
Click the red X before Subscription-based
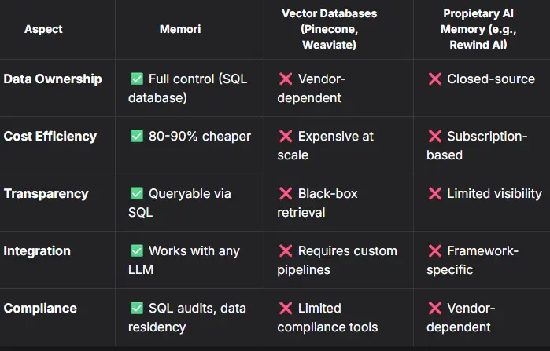click(434, 136)
